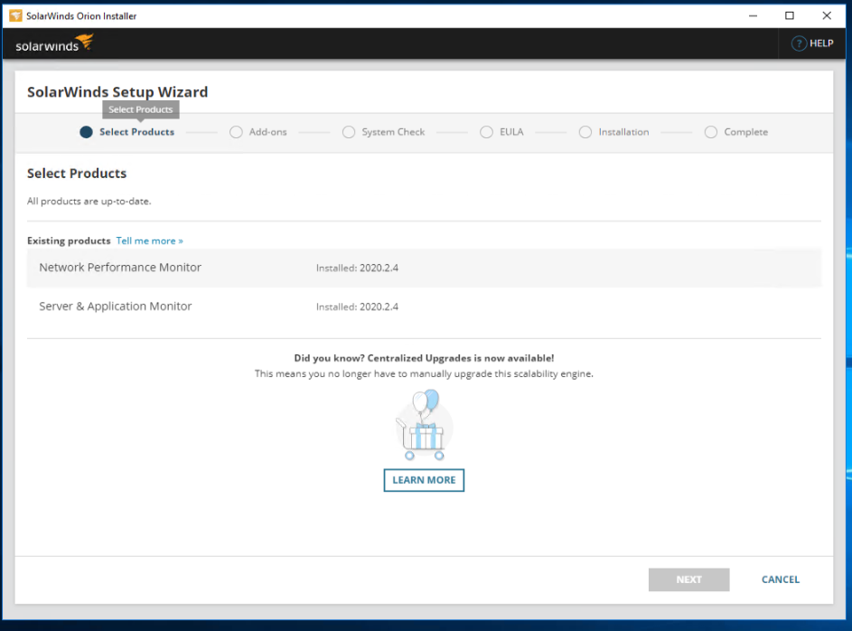Image resolution: width=852 pixels, height=631 pixels.
Task: Click the SolarWinds logo in header
Action: point(54,43)
